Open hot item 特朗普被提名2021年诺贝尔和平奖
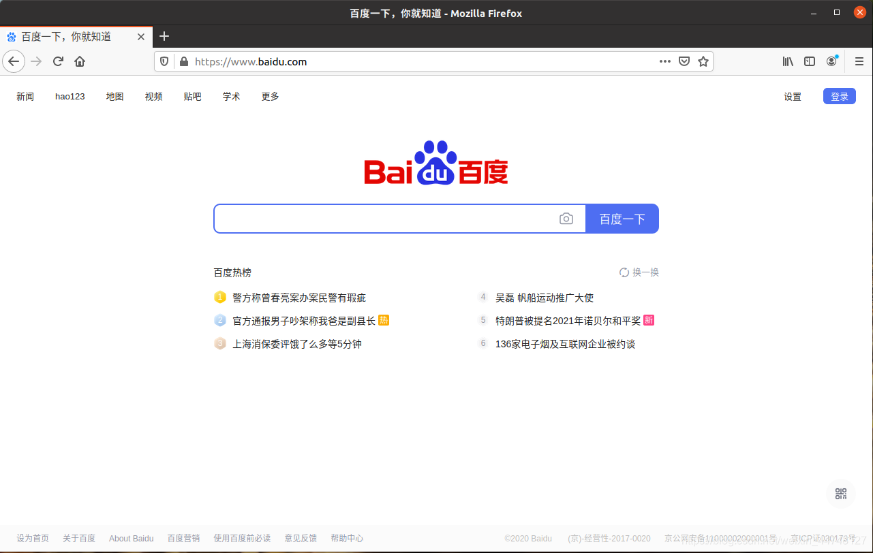 [568, 321]
